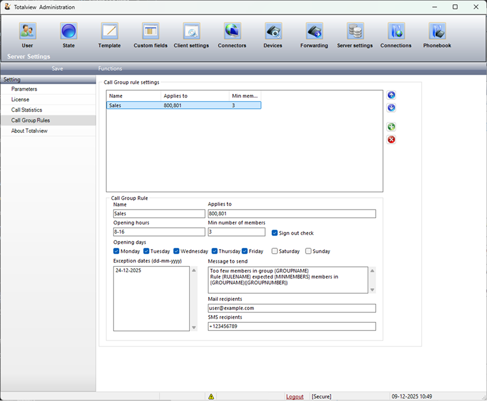Click the Mail recipients field
The width and height of the screenshot is (487, 401).
pos(292,308)
